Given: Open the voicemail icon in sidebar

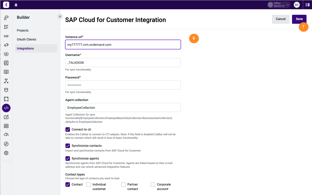Looking at the screenshot, I should point(6,36).
